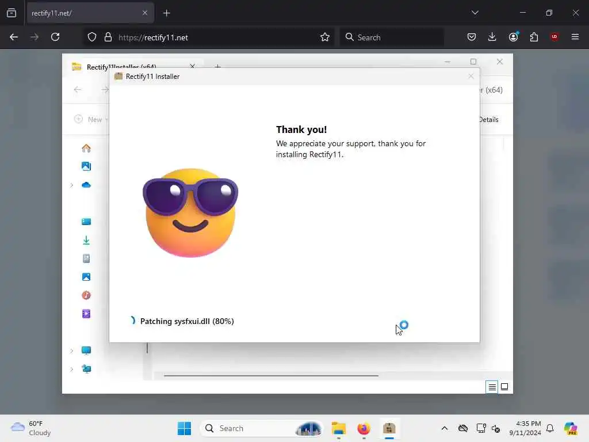The width and height of the screenshot is (589, 442).
Task: Bookmark this page with the star icon
Action: (x=325, y=37)
